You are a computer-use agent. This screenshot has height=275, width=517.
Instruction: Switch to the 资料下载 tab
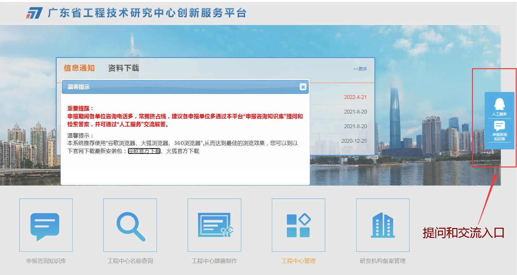point(124,68)
